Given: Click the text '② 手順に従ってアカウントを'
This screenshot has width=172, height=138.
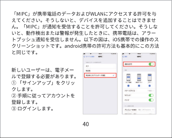Looking at the screenshot, I should (43, 96).
